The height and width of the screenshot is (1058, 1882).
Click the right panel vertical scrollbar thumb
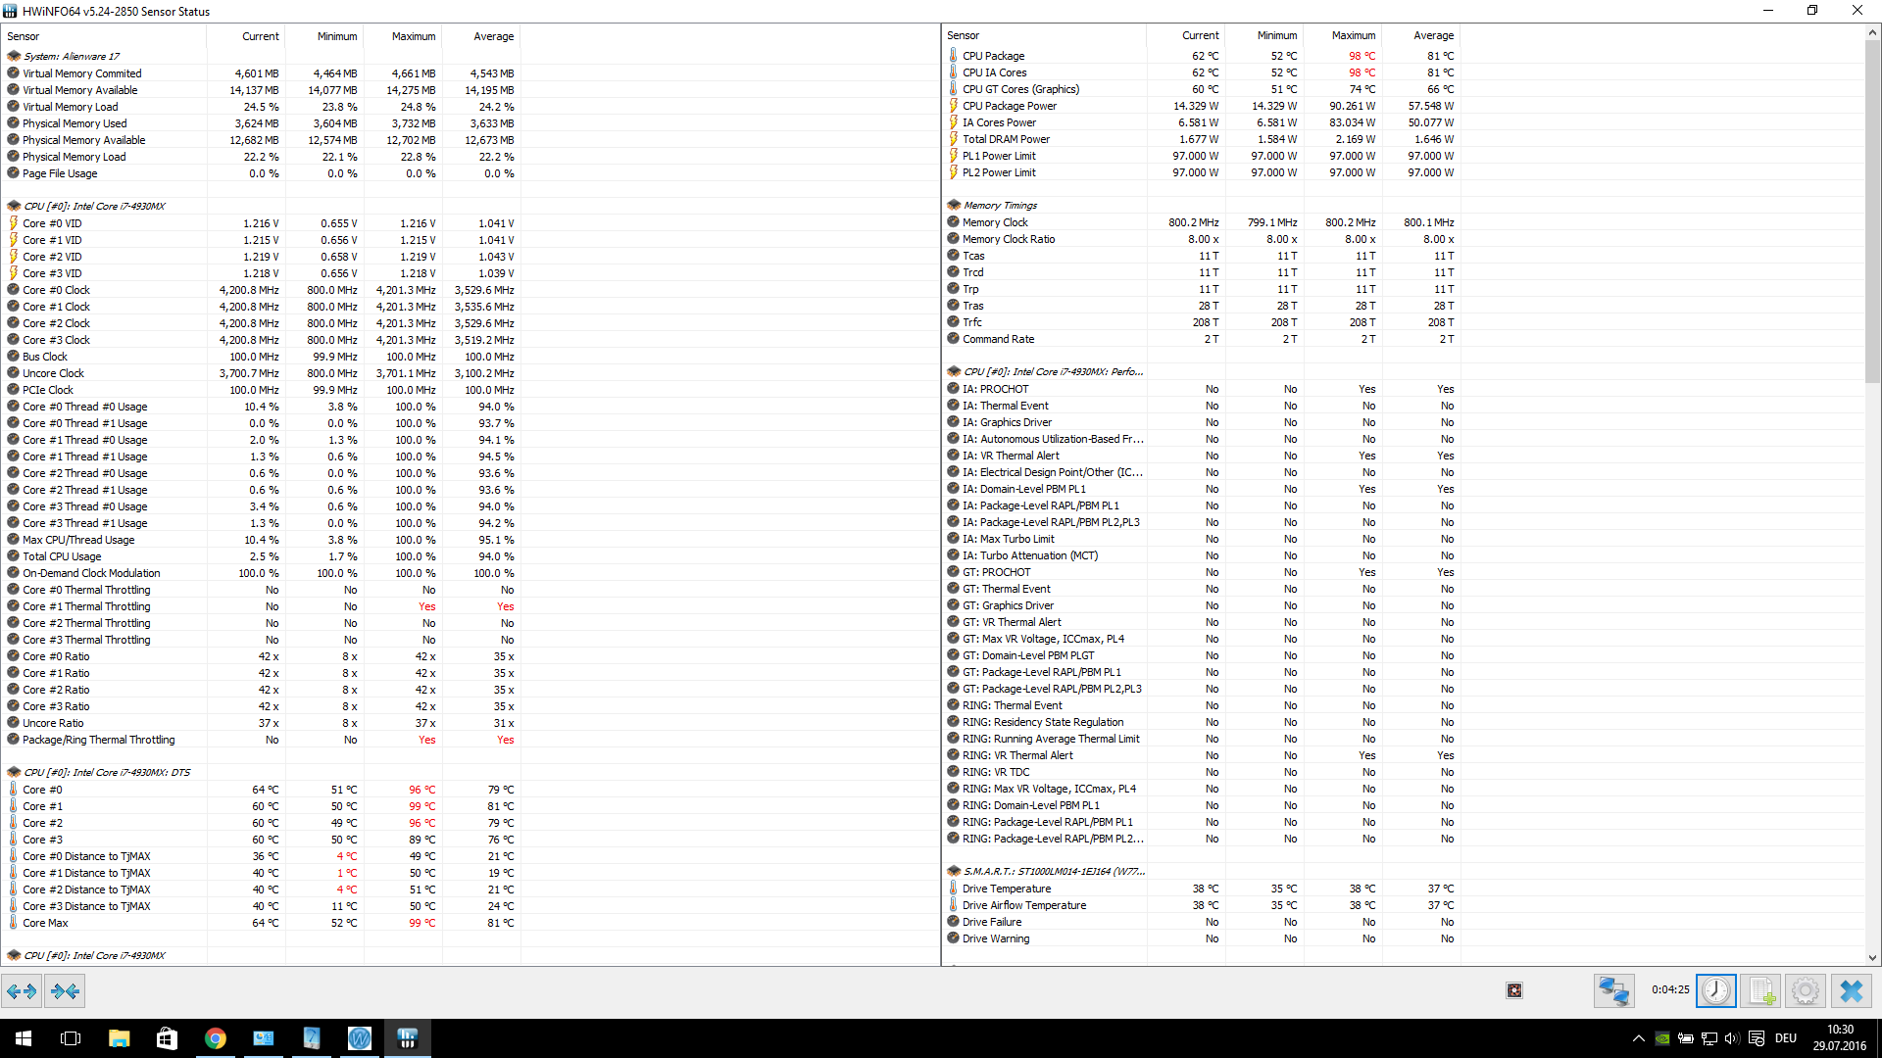[x=1872, y=211]
